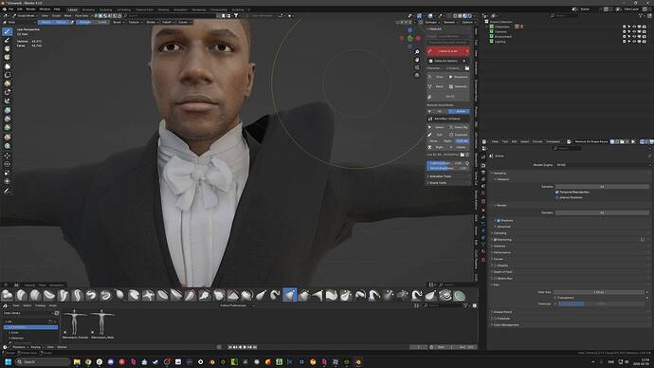Open the Remesh popover in the header
The image size is (654, 368).
(x=450, y=22)
